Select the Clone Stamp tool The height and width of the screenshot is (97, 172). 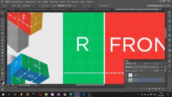(2, 40)
